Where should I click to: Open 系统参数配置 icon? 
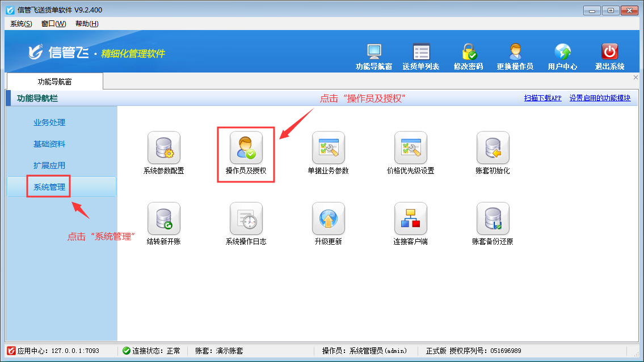pyautogui.click(x=163, y=148)
